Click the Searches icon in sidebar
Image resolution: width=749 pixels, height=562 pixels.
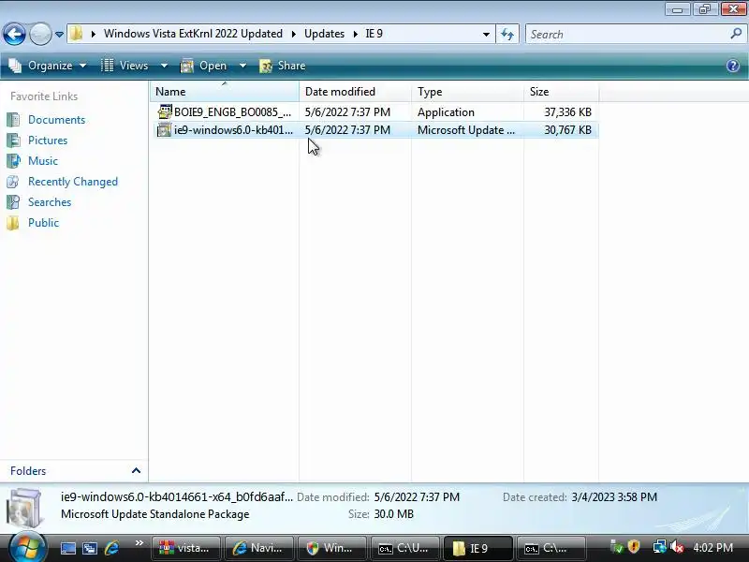pos(13,202)
